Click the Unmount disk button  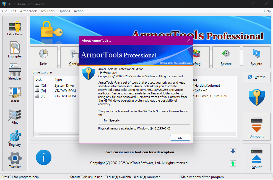click(257, 127)
